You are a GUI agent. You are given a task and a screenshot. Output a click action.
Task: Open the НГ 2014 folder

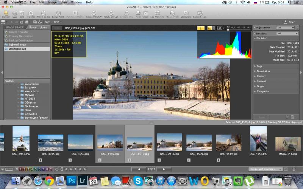coord(30,99)
